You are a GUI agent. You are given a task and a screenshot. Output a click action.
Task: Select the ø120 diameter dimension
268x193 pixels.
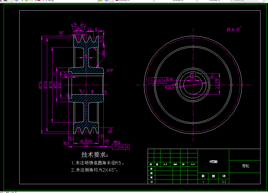click(51, 85)
